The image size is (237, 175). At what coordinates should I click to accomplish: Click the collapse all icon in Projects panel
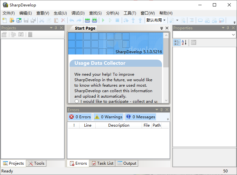tap(30, 34)
